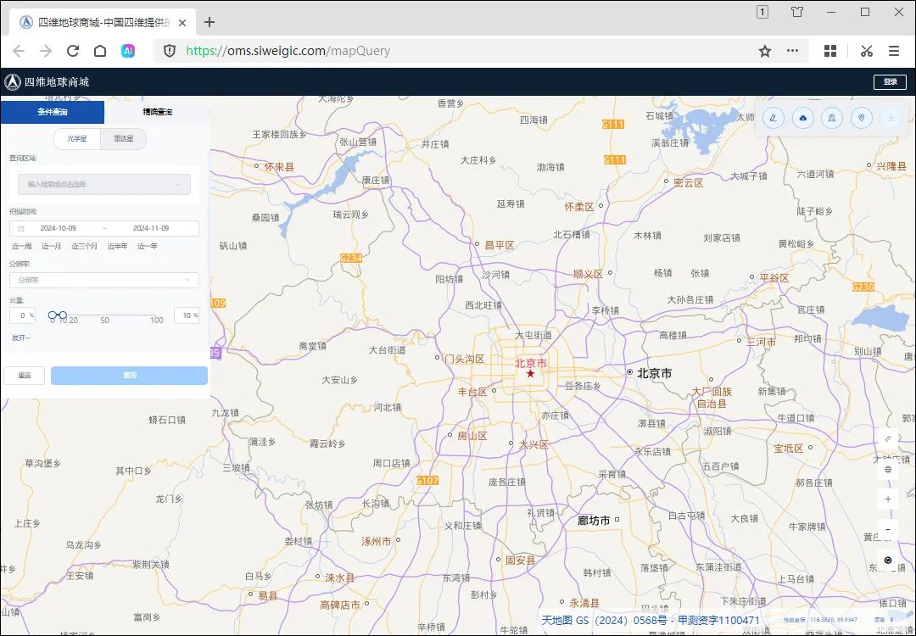Click the administrative region search icon

832,118
